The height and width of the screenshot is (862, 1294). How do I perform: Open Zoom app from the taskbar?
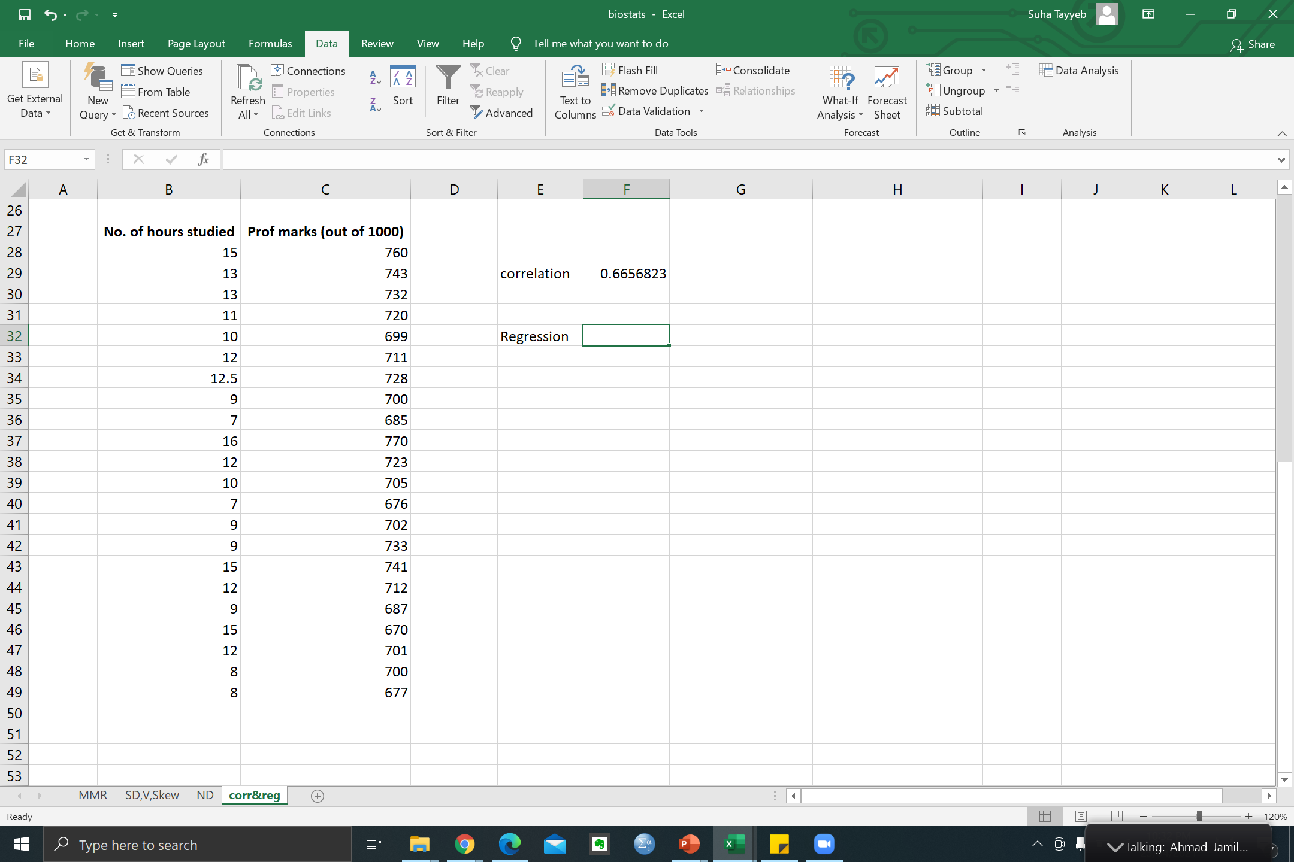824,844
